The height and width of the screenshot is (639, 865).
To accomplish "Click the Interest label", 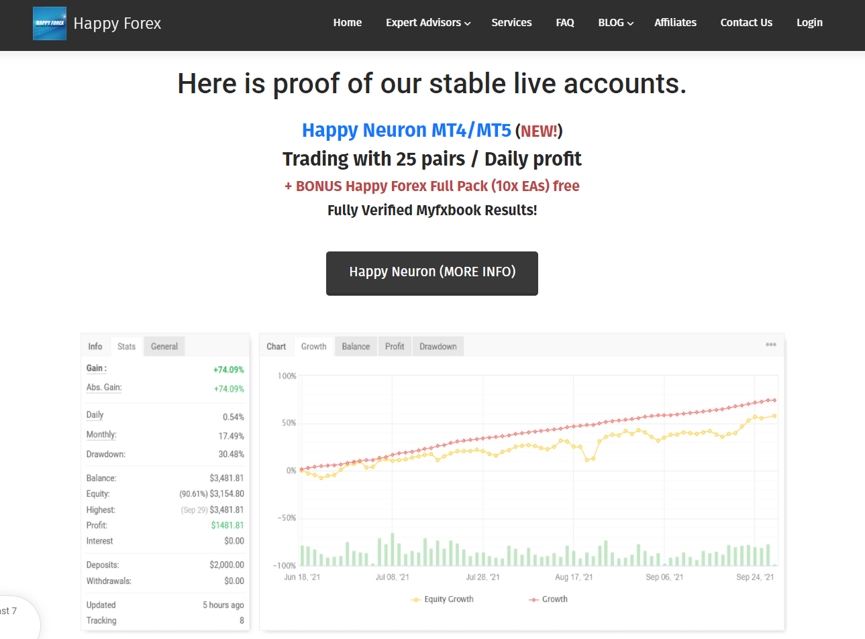I will coord(99,540).
